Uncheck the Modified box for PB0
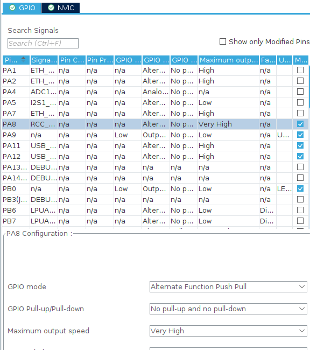The height and width of the screenshot is (350, 310). pos(300,188)
